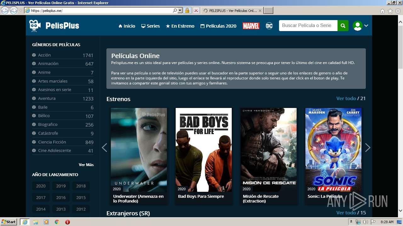Click the Sonic: La Película title
Viewport: 403px width, 226px height.
[x=325, y=196]
